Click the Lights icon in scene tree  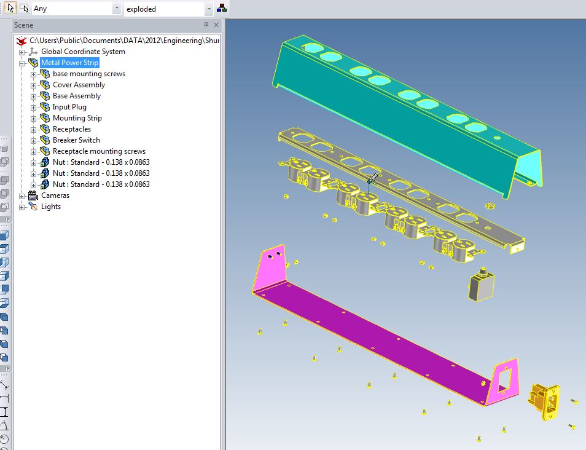33,207
